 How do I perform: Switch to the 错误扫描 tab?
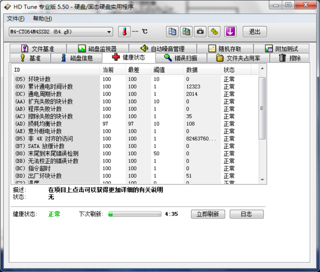tap(181, 58)
